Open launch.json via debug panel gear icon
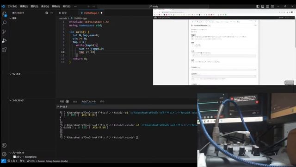Viewport: 296px width, 167px height. 47,13
